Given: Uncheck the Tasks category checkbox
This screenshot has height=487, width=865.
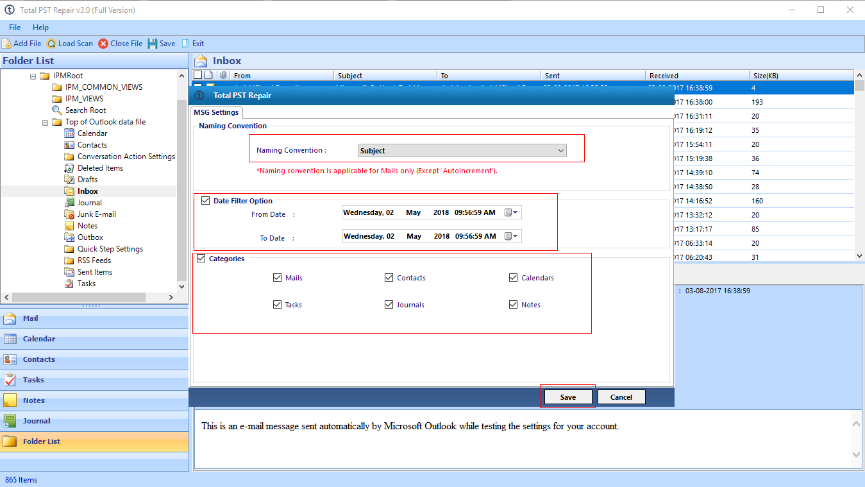Looking at the screenshot, I should (x=278, y=305).
